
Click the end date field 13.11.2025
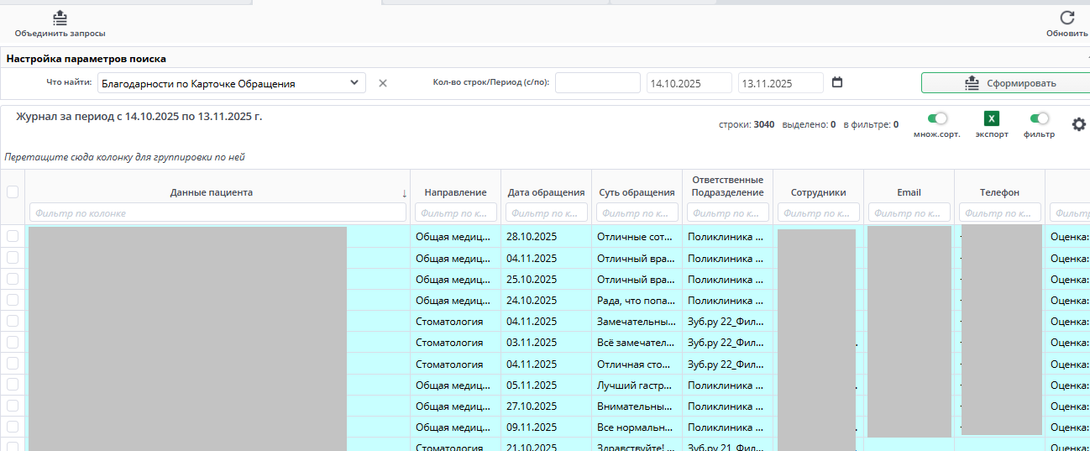781,83
